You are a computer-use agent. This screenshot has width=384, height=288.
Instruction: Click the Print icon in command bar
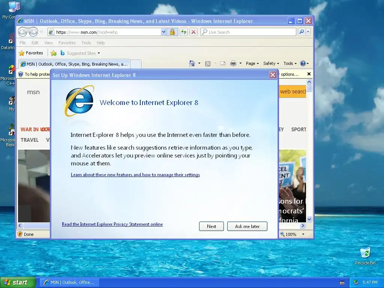pos(233,64)
